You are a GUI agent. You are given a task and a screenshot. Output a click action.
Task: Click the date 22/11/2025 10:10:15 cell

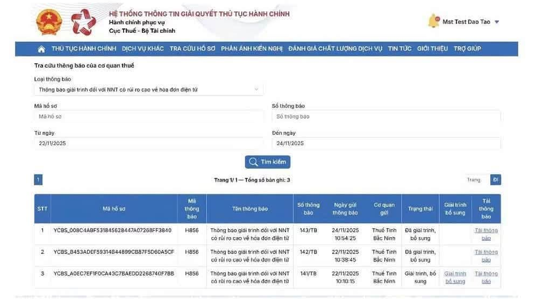click(345, 278)
